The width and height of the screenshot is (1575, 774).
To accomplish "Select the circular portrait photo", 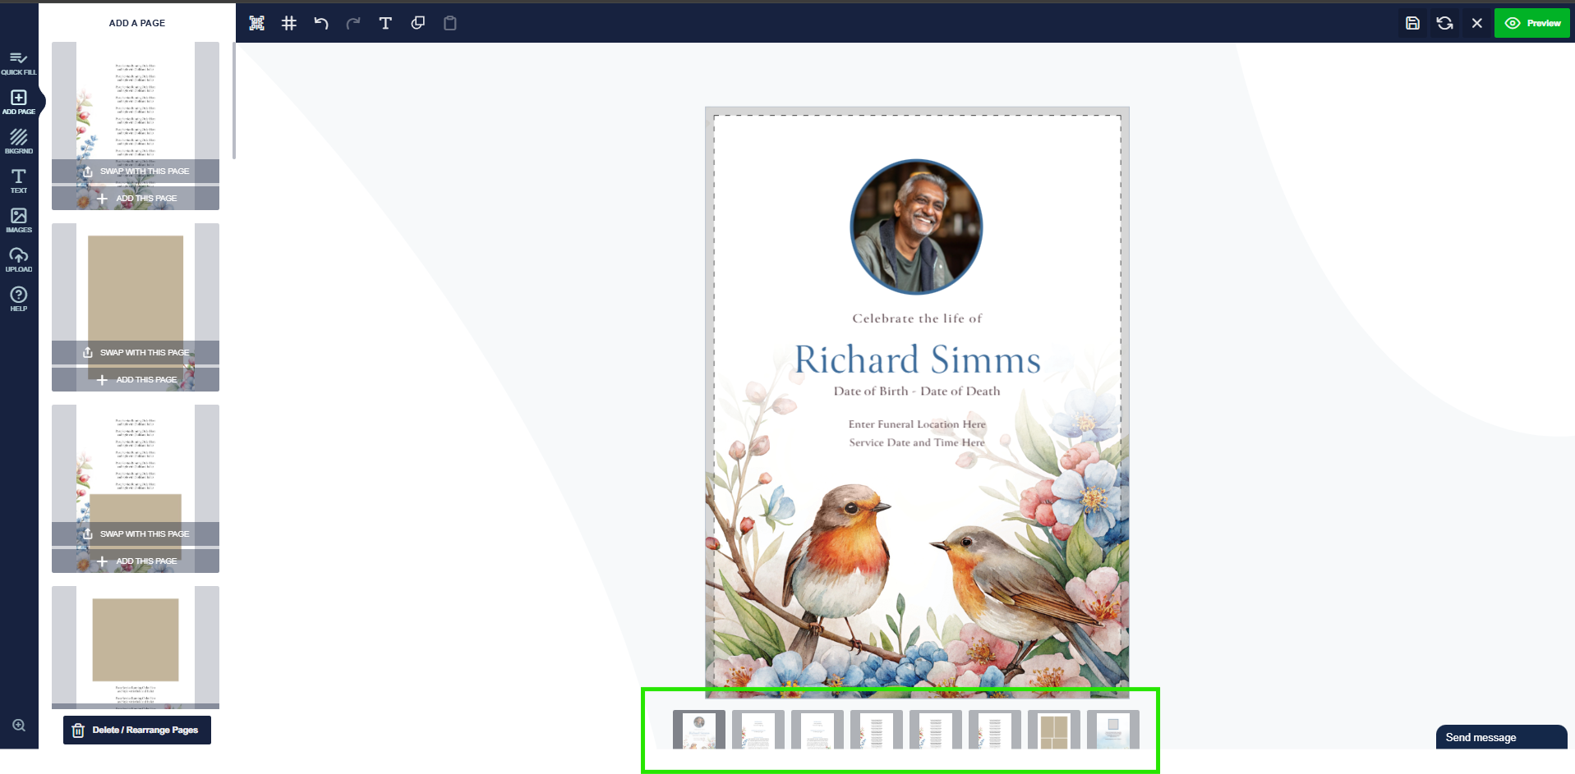I will [916, 227].
